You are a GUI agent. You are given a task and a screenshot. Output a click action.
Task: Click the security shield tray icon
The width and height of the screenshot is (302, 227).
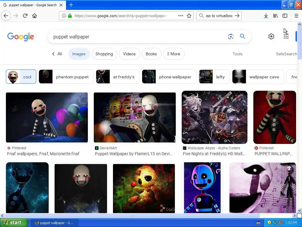pyautogui.click(x=269, y=223)
